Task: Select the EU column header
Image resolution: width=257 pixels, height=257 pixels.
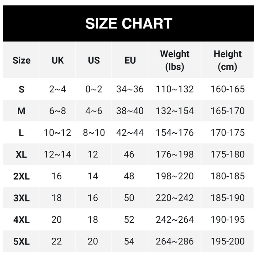Action: [x=130, y=60]
